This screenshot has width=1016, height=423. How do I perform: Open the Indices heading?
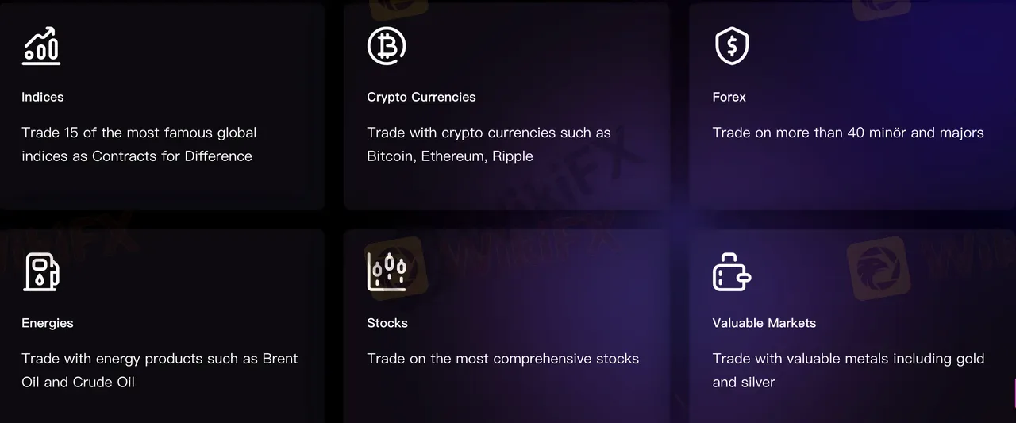coord(43,97)
